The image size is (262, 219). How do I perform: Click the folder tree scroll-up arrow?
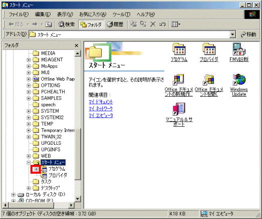(x=78, y=54)
